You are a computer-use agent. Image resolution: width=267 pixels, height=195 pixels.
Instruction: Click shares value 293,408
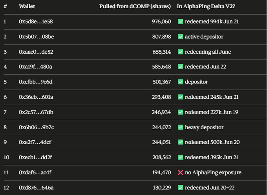pyautogui.click(x=161, y=97)
